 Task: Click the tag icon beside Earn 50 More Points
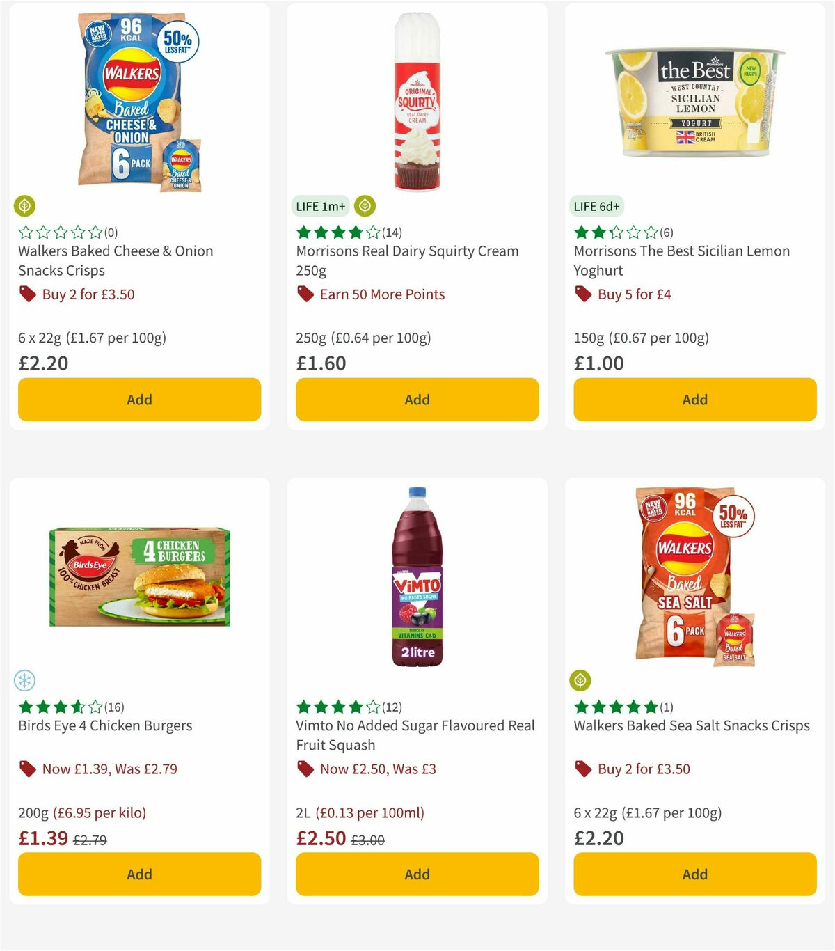click(305, 294)
